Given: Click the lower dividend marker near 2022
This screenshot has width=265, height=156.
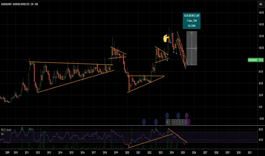Looking at the screenshot, I should click(156, 122).
